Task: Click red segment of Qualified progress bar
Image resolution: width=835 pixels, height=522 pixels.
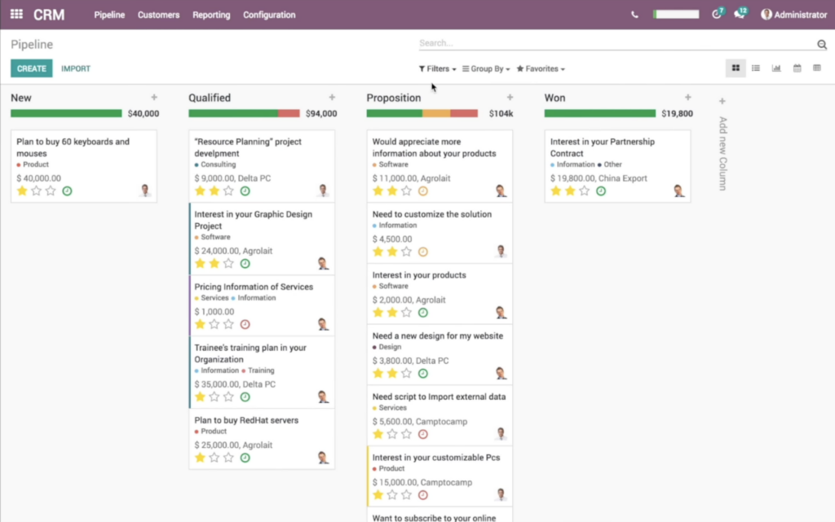Action: 289,113
